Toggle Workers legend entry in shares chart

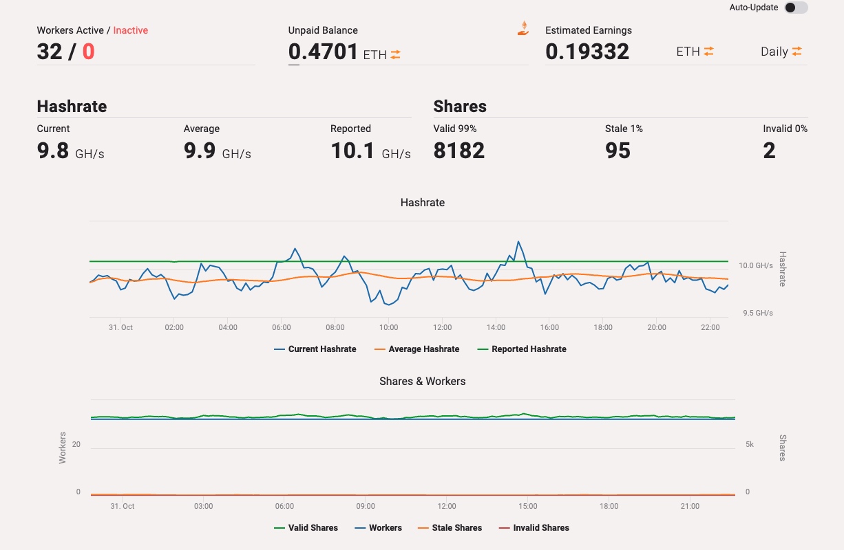coord(378,528)
